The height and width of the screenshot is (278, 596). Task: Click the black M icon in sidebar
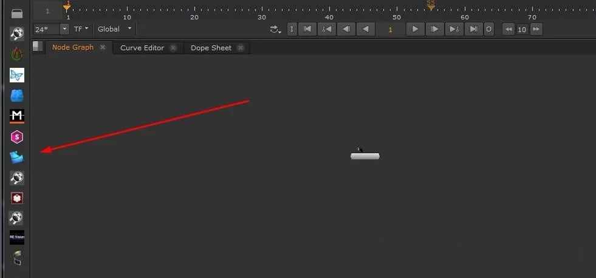tap(17, 116)
